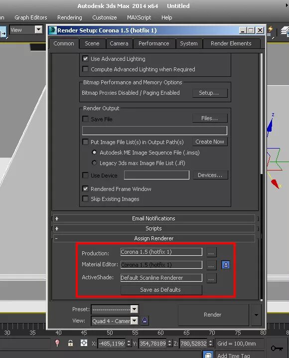Click the key icon in status bar
This screenshot has height=358, width=289.
coord(277,348)
